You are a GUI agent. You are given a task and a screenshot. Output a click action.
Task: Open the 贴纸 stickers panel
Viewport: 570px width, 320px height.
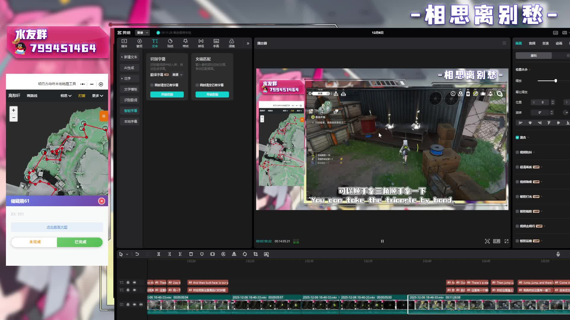(170, 43)
